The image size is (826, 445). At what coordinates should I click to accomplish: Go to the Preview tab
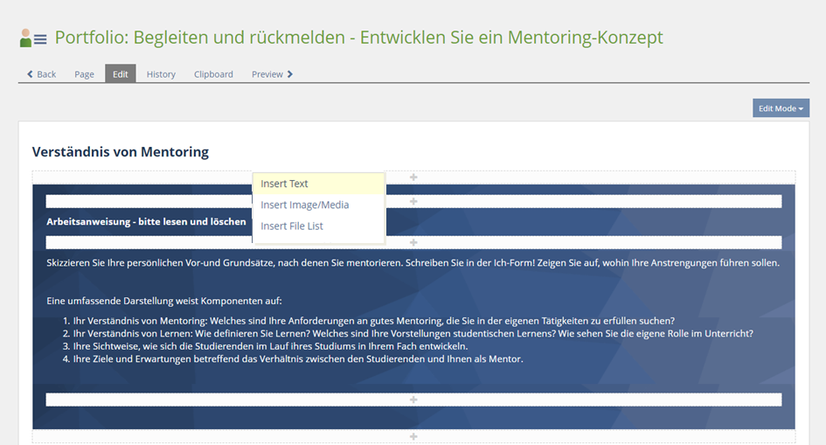pyautogui.click(x=272, y=74)
